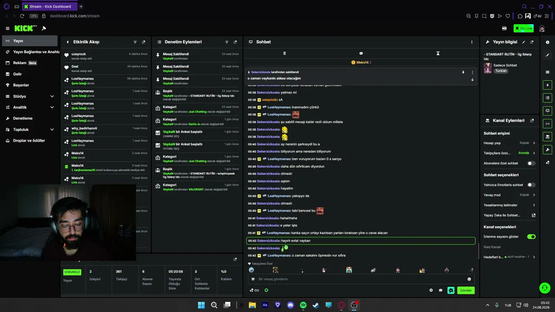The width and height of the screenshot is (555, 312).
Task: Click the chat bubble icon beside the gear
Action: [x=441, y=290]
